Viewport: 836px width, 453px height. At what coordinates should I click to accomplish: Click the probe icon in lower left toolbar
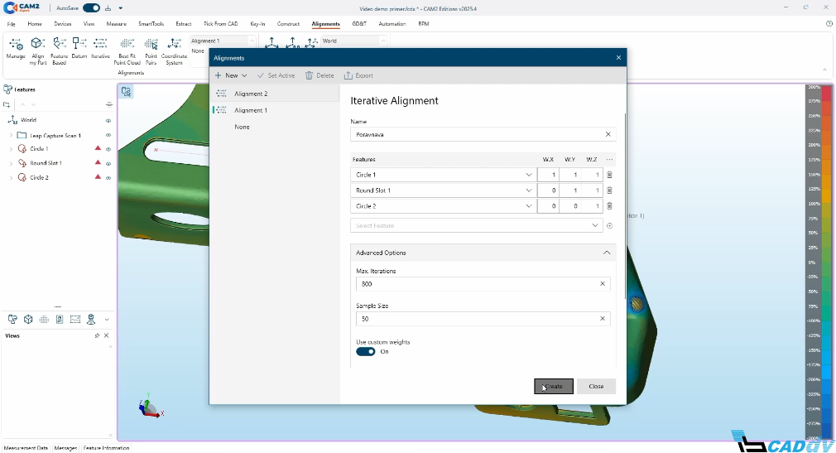click(91, 319)
